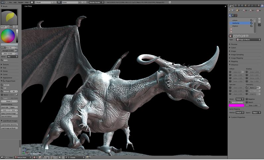The width and height of the screenshot is (264, 160).
Task: Open the Render menu
Action: click(x=21, y=2)
